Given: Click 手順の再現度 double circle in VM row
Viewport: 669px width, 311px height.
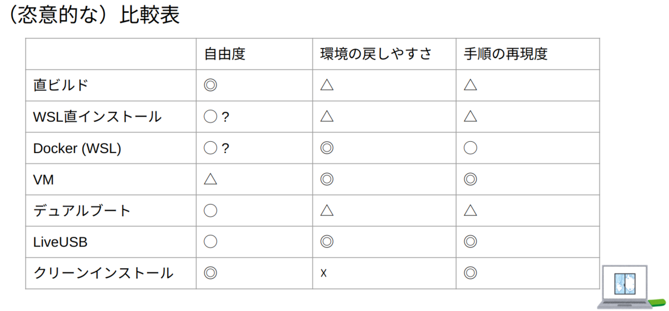Looking at the screenshot, I should tap(471, 179).
